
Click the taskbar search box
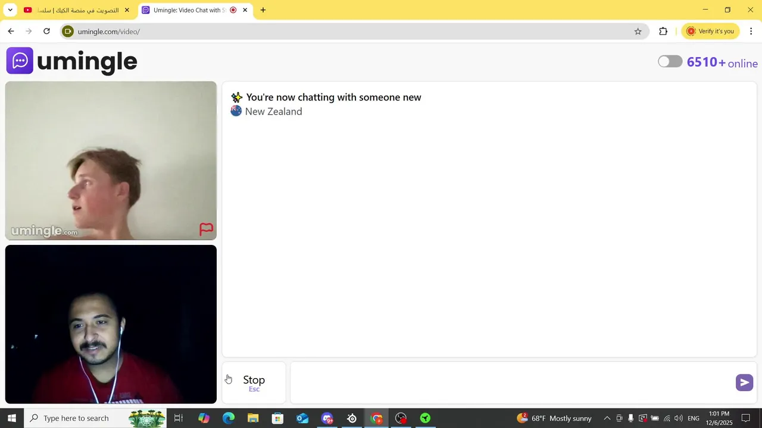[x=95, y=418]
